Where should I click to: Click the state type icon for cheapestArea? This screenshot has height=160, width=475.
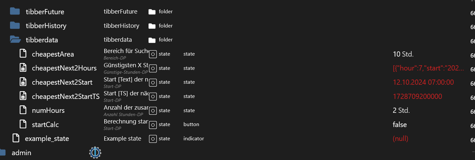(153, 54)
